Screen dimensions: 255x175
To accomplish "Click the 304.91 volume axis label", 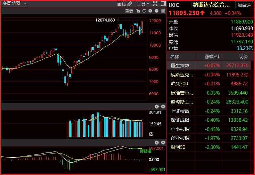I will pos(155,112).
